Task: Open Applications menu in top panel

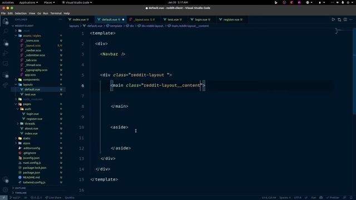Action: click(28, 2)
